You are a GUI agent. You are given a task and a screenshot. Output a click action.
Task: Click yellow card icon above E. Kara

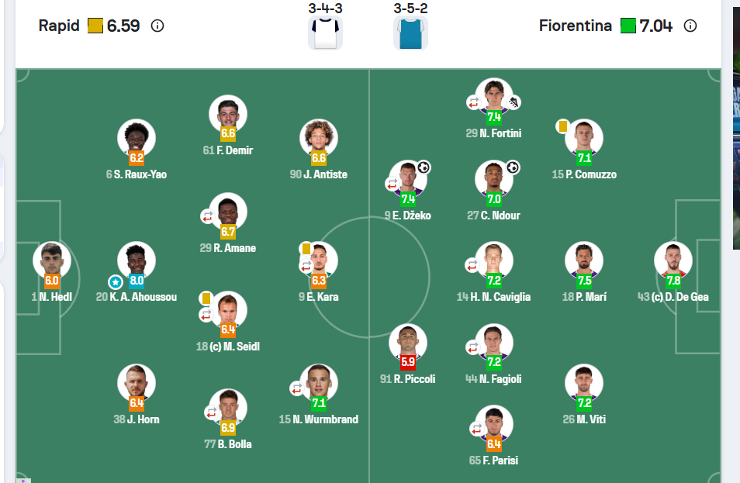(x=306, y=248)
